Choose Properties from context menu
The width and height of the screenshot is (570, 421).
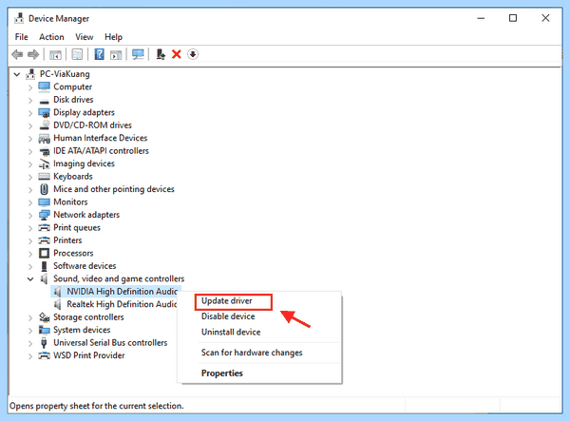point(221,373)
